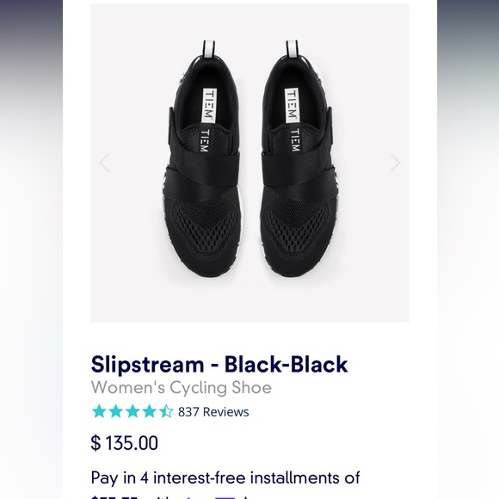Image resolution: width=499 pixels, height=499 pixels.
Task: Click the white heel pull tab on right shoe
Action: click(x=292, y=50)
